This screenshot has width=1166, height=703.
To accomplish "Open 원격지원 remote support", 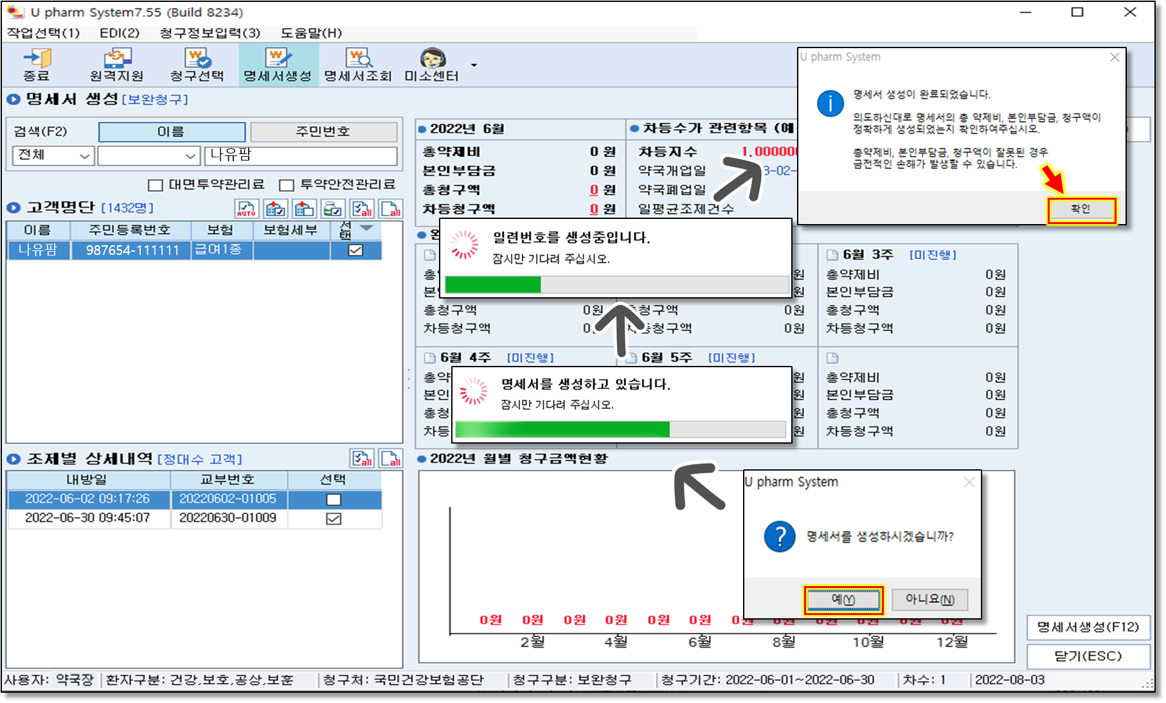I will [x=116, y=64].
